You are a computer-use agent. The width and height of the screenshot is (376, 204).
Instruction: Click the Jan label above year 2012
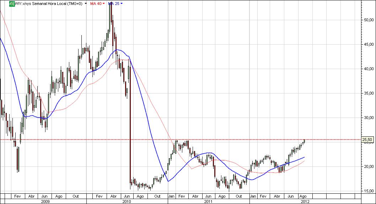coord(253,196)
